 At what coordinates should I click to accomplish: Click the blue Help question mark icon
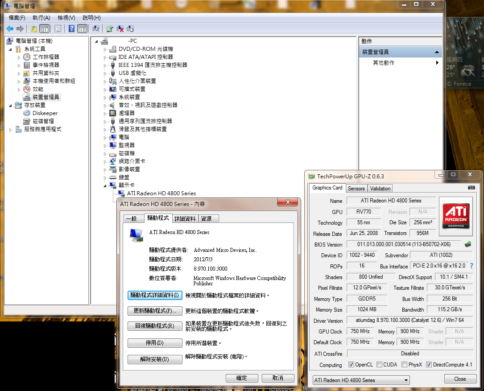point(72,29)
